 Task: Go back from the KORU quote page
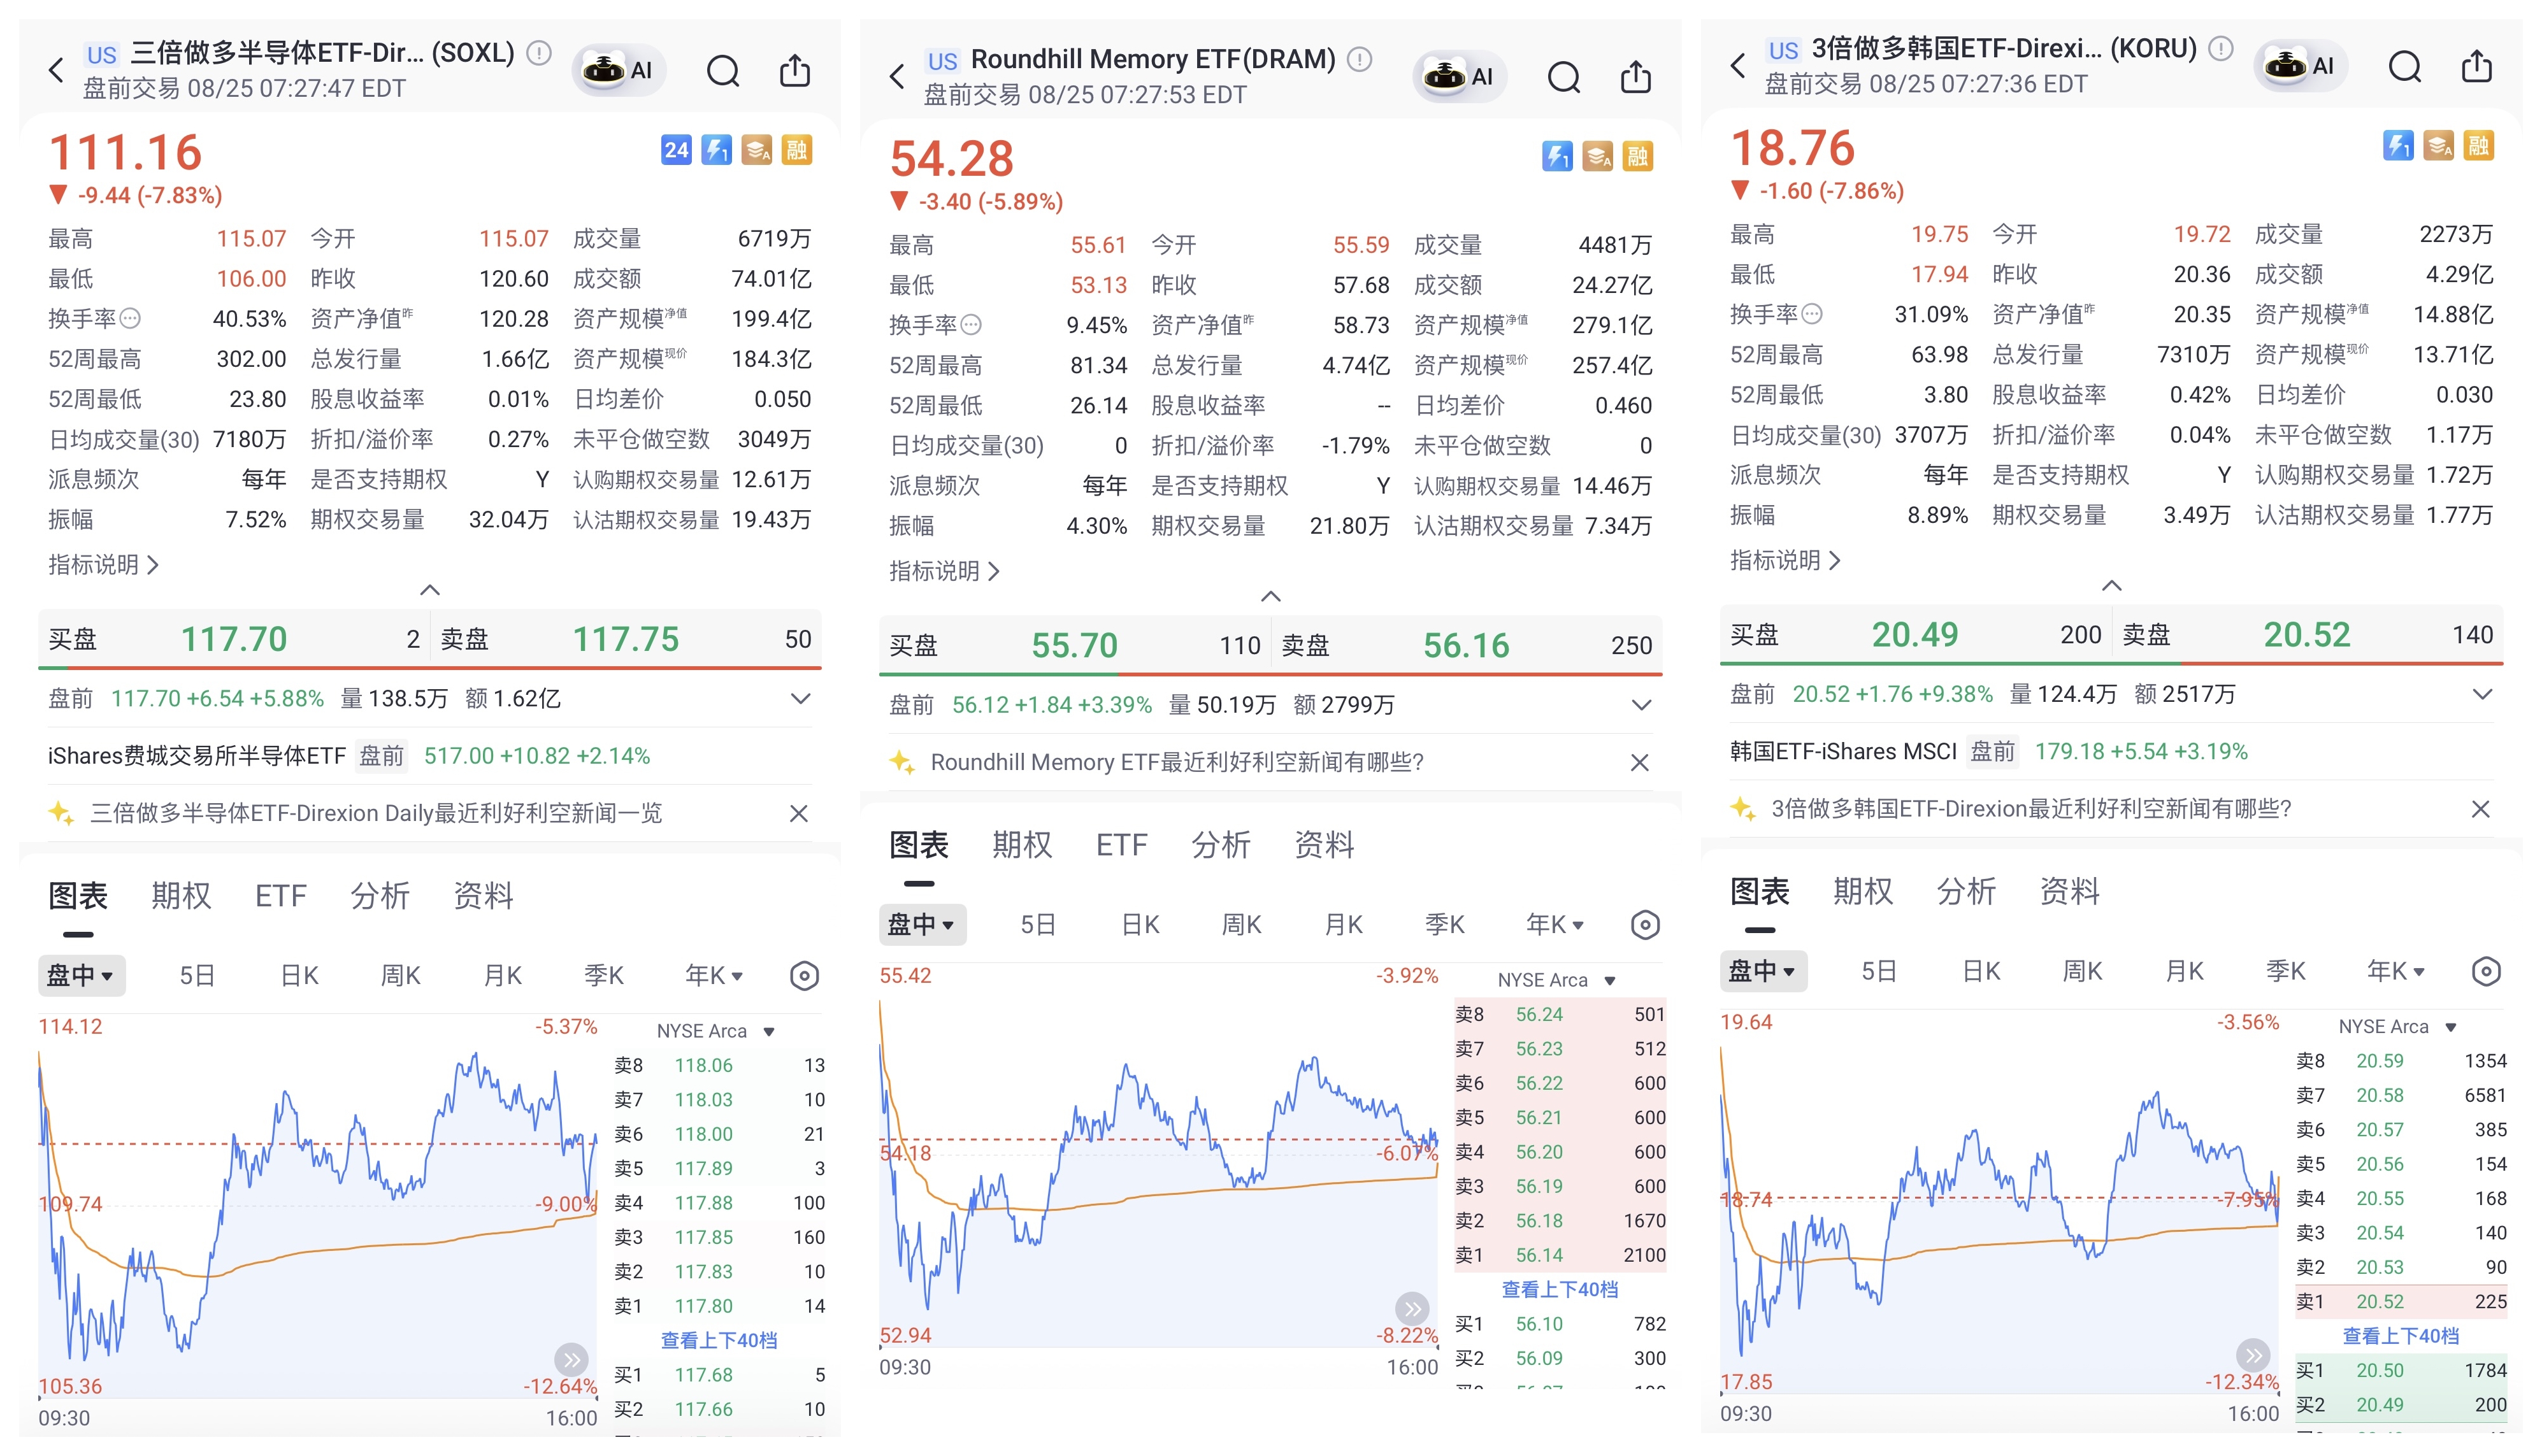click(1738, 66)
